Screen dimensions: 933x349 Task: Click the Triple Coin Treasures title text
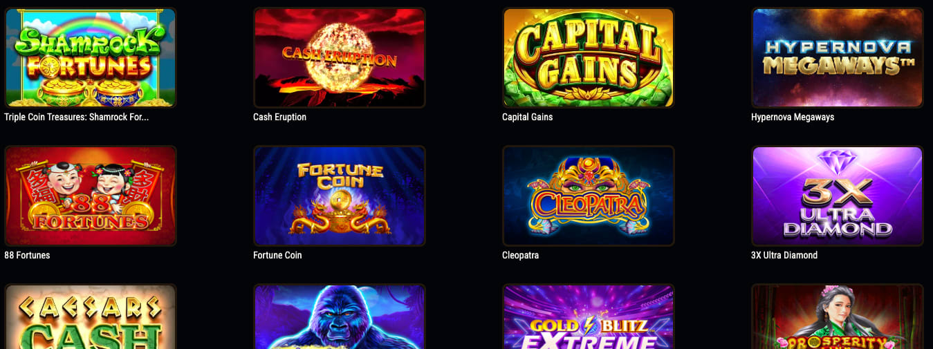77,117
